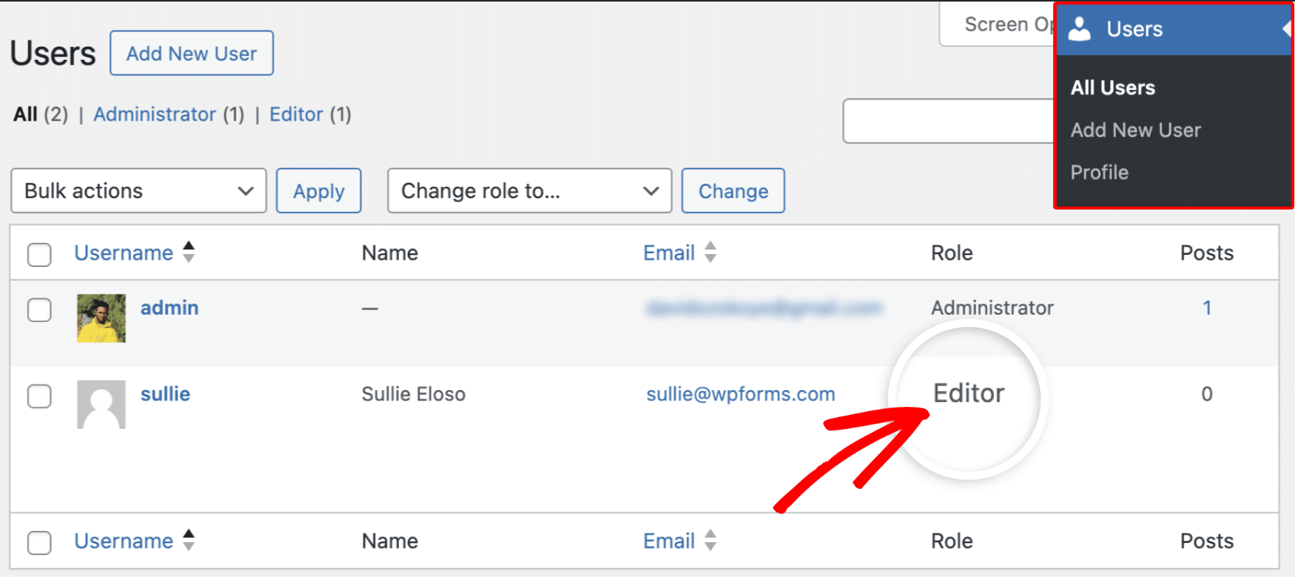Click footer Email sort arrows
The width and height of the screenshot is (1295, 577).
[711, 541]
